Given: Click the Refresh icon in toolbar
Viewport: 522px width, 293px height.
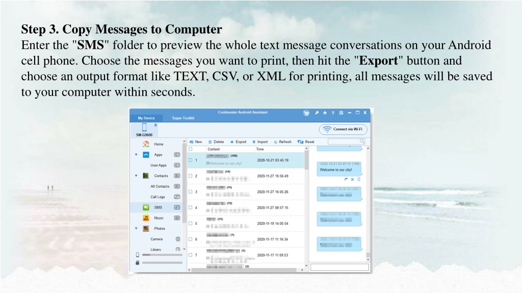Looking at the screenshot, I should coord(276,142).
